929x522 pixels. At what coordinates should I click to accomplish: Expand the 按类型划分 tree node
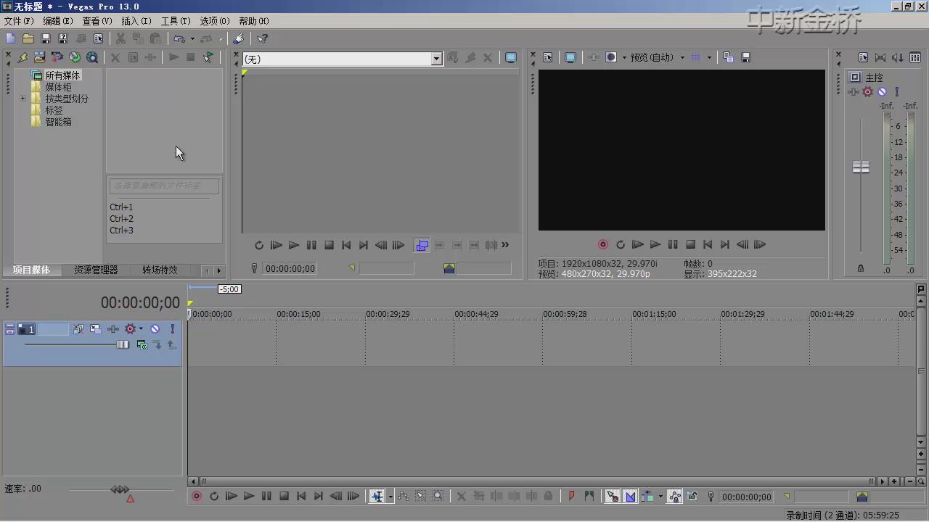pyautogui.click(x=22, y=99)
